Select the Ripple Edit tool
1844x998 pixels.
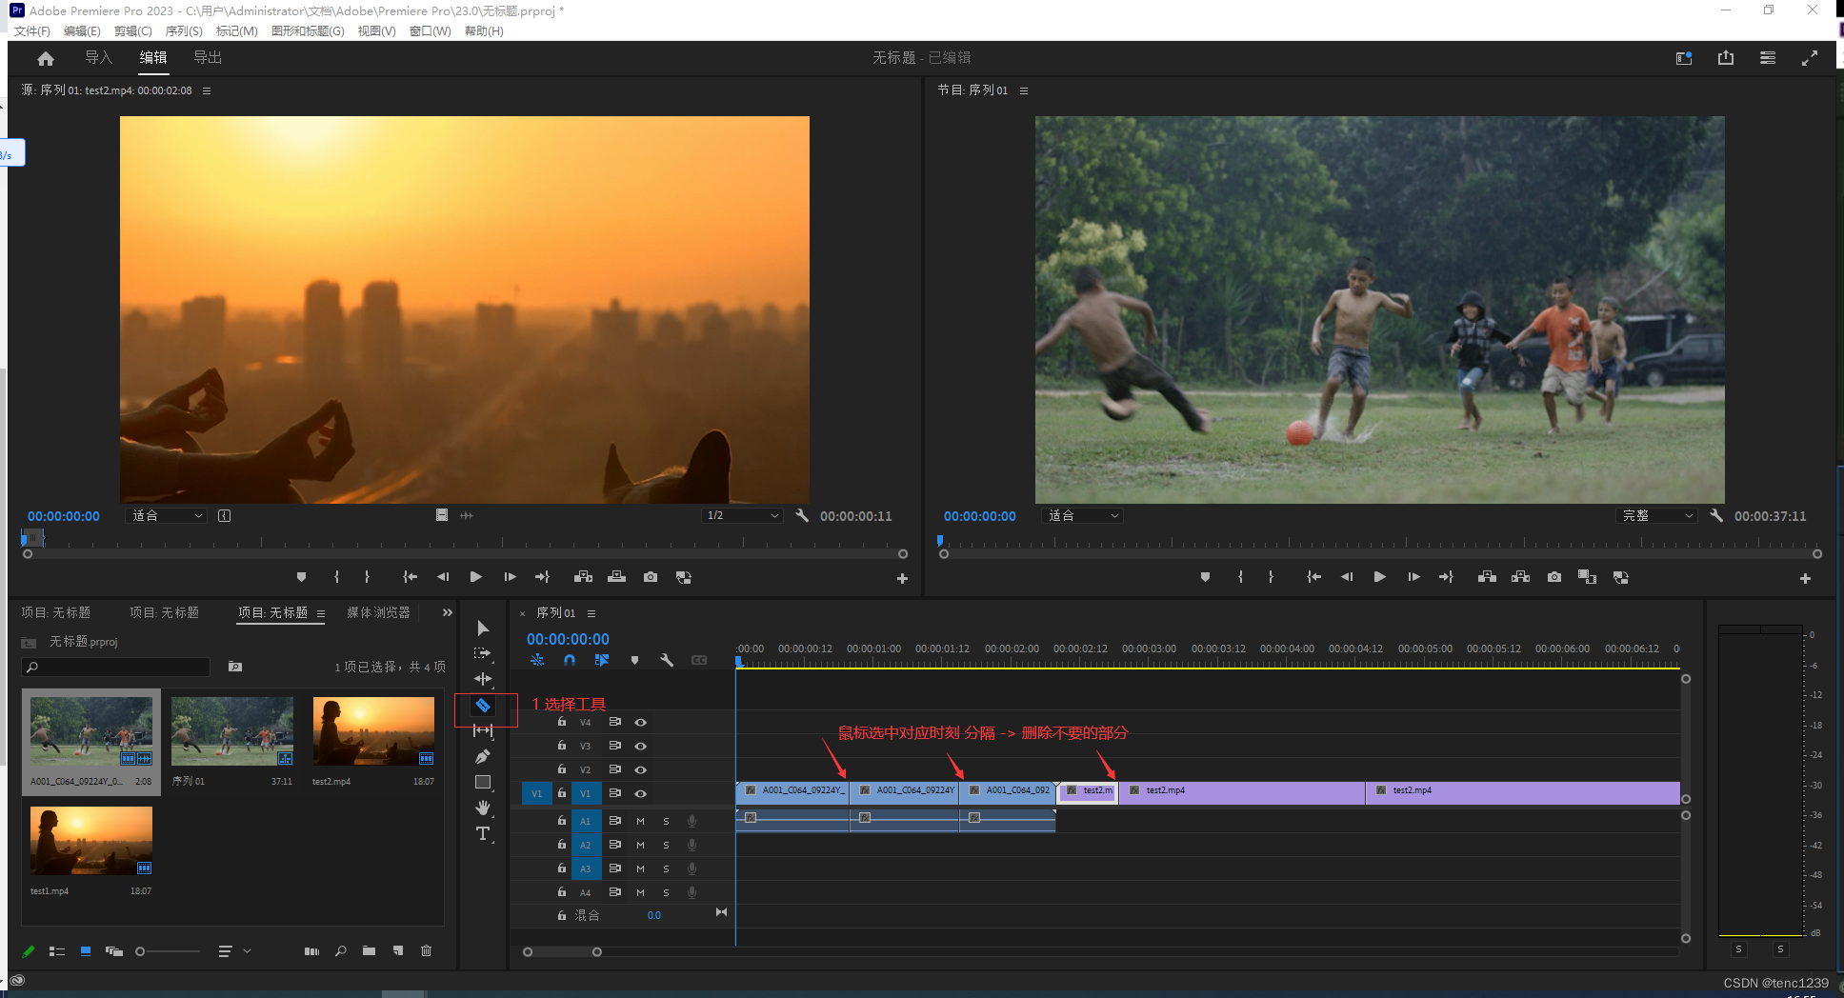click(x=483, y=679)
